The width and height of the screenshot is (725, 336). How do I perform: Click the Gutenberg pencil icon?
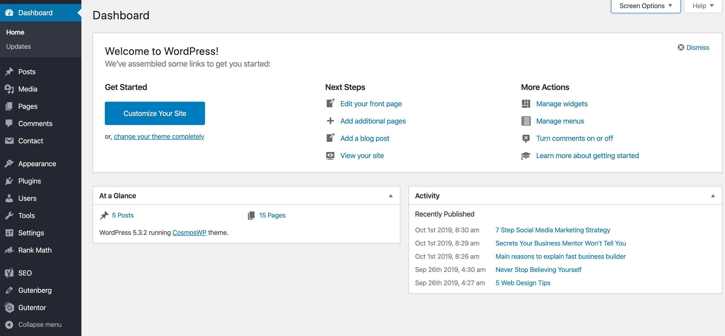(x=9, y=290)
